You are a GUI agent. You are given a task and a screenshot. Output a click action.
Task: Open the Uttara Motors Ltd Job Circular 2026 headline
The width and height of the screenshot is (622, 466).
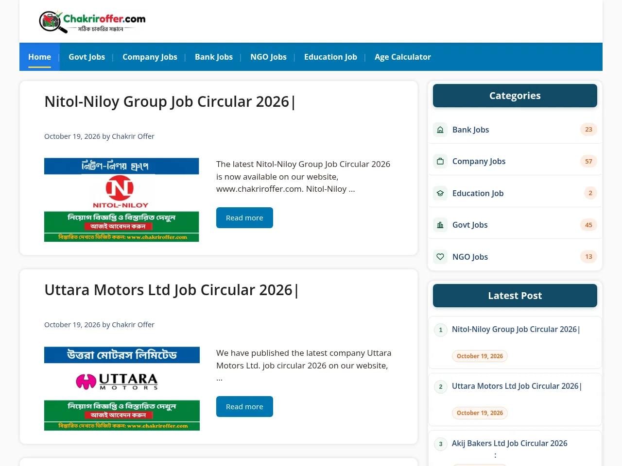tap(172, 290)
